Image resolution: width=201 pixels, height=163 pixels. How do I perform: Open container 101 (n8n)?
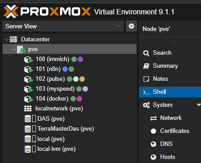[x=48, y=69]
